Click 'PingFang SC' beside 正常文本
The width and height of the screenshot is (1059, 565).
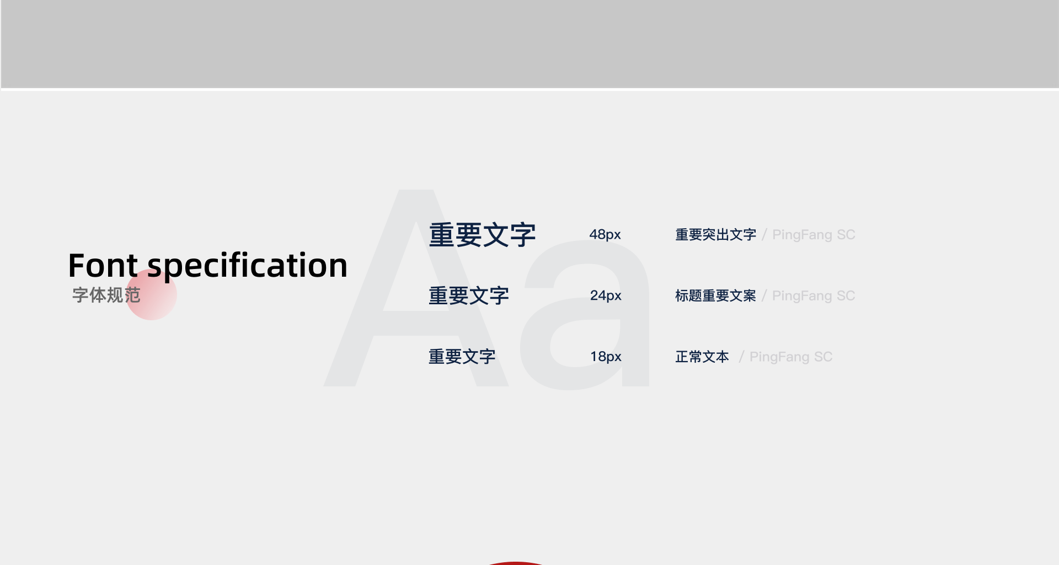(791, 358)
